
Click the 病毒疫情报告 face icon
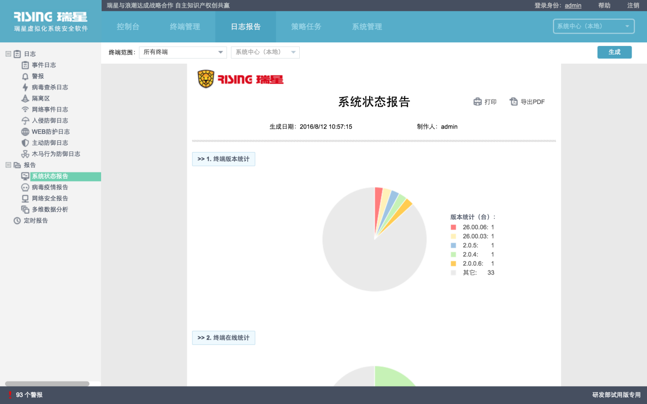pyautogui.click(x=25, y=187)
